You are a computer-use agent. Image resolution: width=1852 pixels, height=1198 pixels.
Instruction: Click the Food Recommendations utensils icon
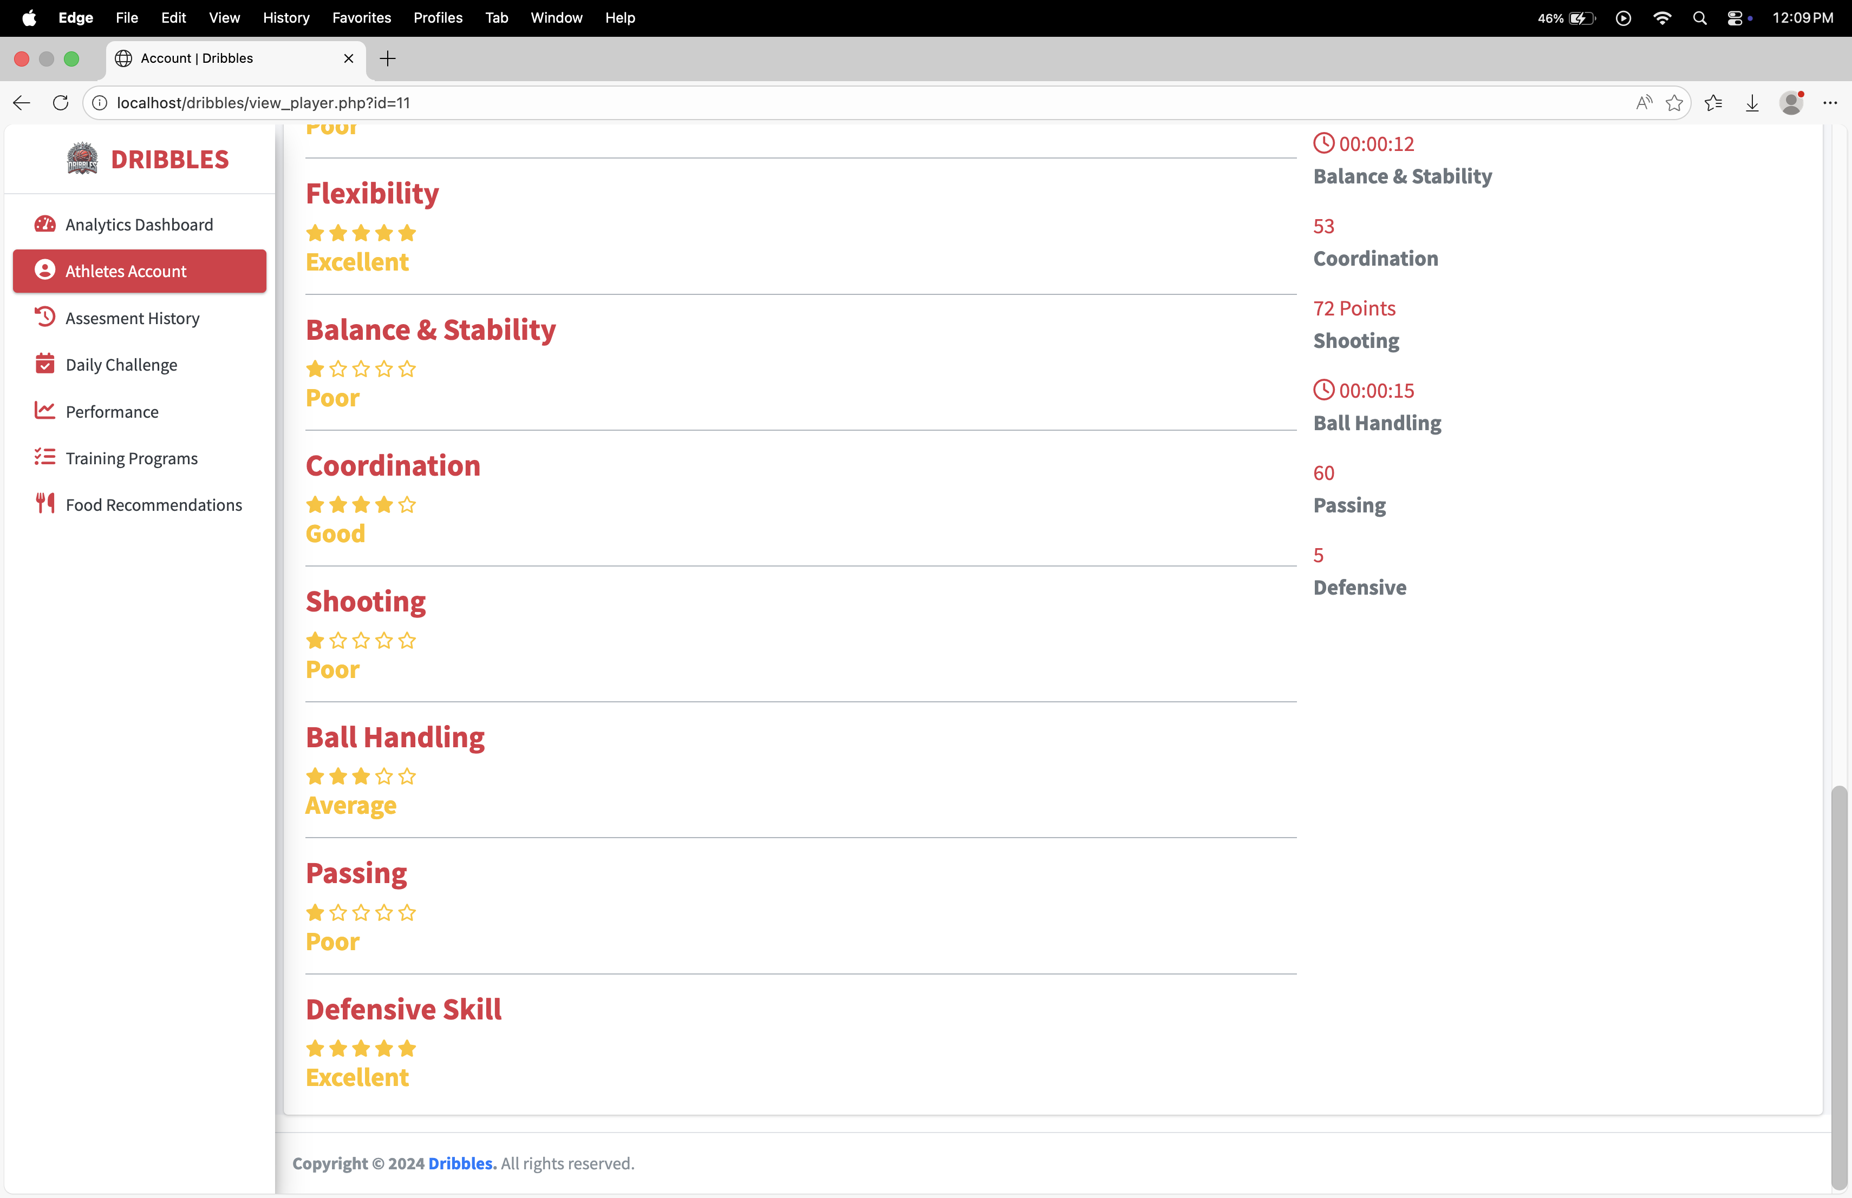[45, 504]
